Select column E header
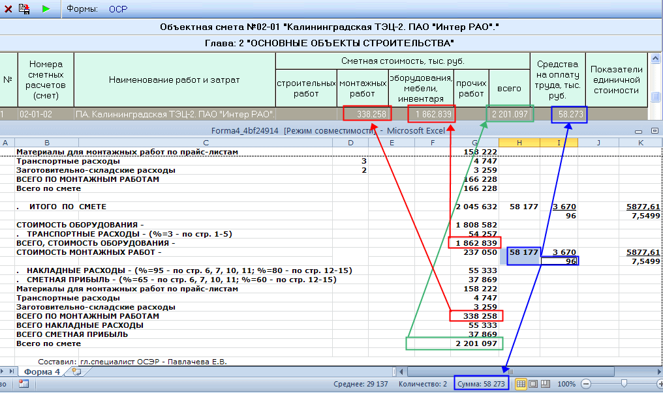This screenshot has height=393, width=663. pos(392,143)
